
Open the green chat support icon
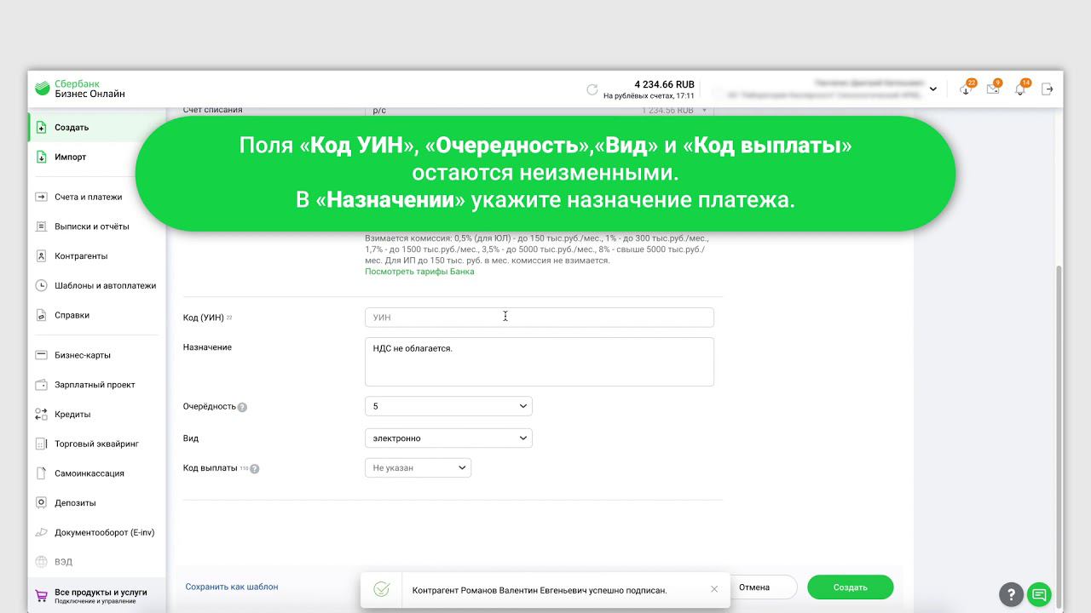(x=1038, y=594)
